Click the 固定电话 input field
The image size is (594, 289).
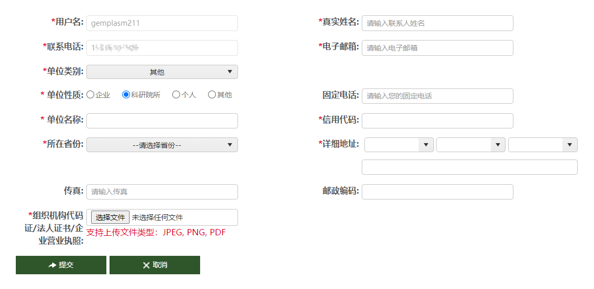pos(437,96)
